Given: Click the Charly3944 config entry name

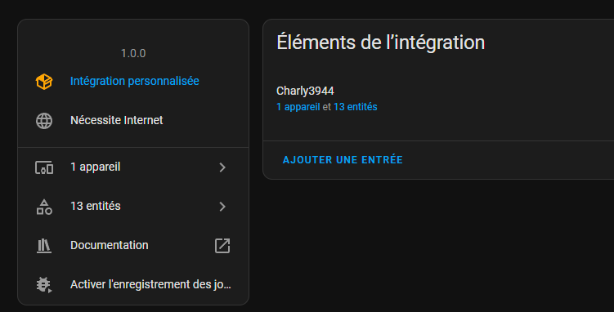Looking at the screenshot, I should 305,91.
